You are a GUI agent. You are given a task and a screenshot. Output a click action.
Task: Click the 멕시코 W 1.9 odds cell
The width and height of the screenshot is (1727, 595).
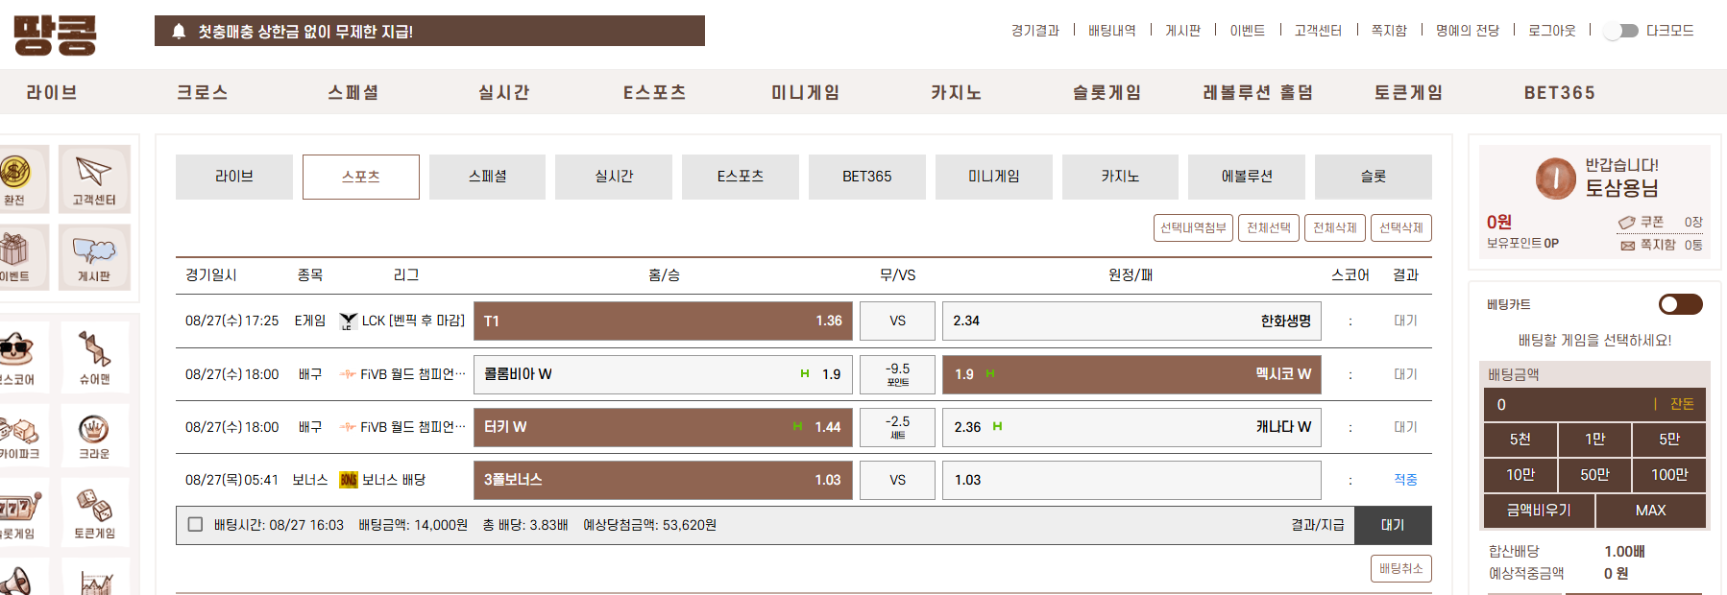1131,374
